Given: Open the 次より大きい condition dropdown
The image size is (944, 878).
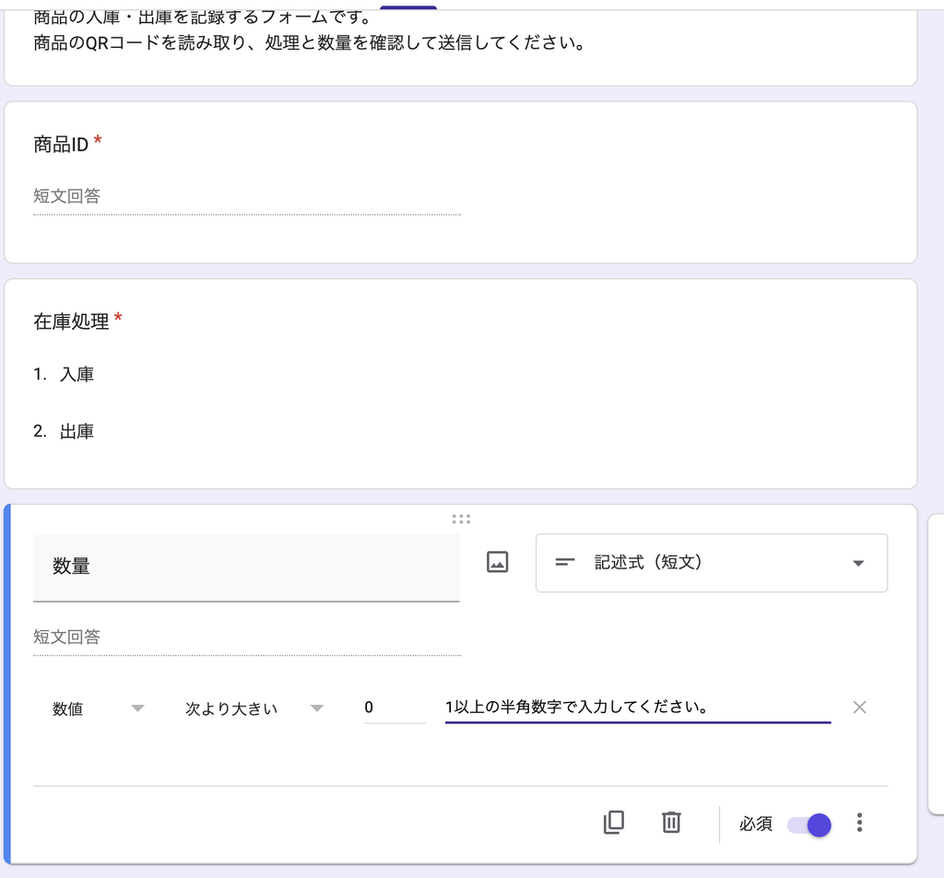Looking at the screenshot, I should tap(254, 708).
